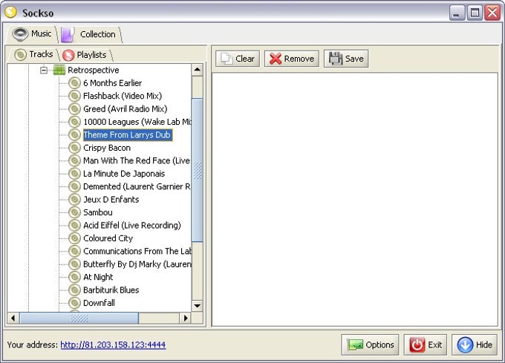This screenshot has height=363, width=505.
Task: Click disc icon beside Theme From Larrys Dub
Action: 74,134
